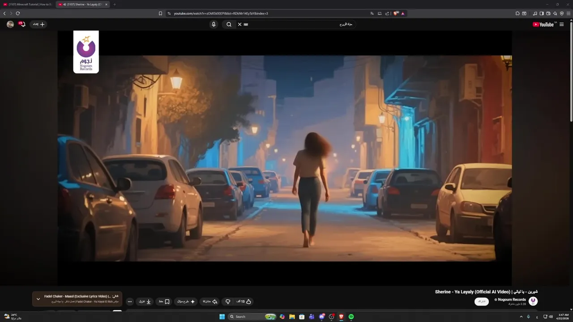
Task: Dislike the video with thumbs down
Action: (x=228, y=301)
